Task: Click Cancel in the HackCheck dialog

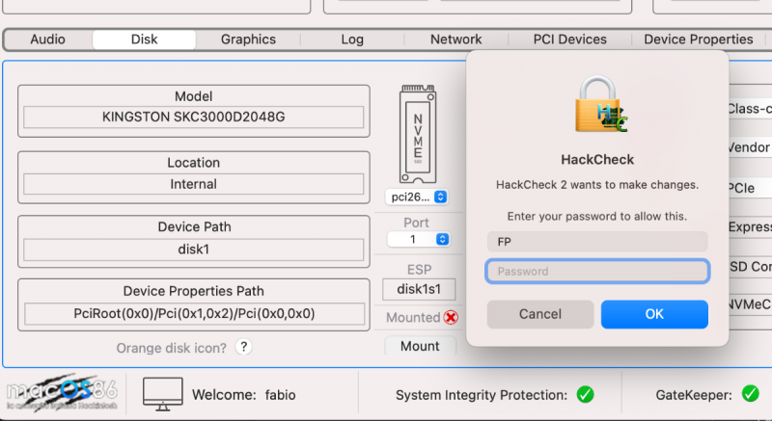Action: pos(539,314)
